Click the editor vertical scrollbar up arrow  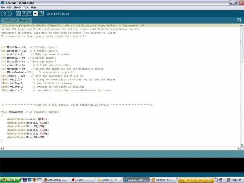pos(242,25)
